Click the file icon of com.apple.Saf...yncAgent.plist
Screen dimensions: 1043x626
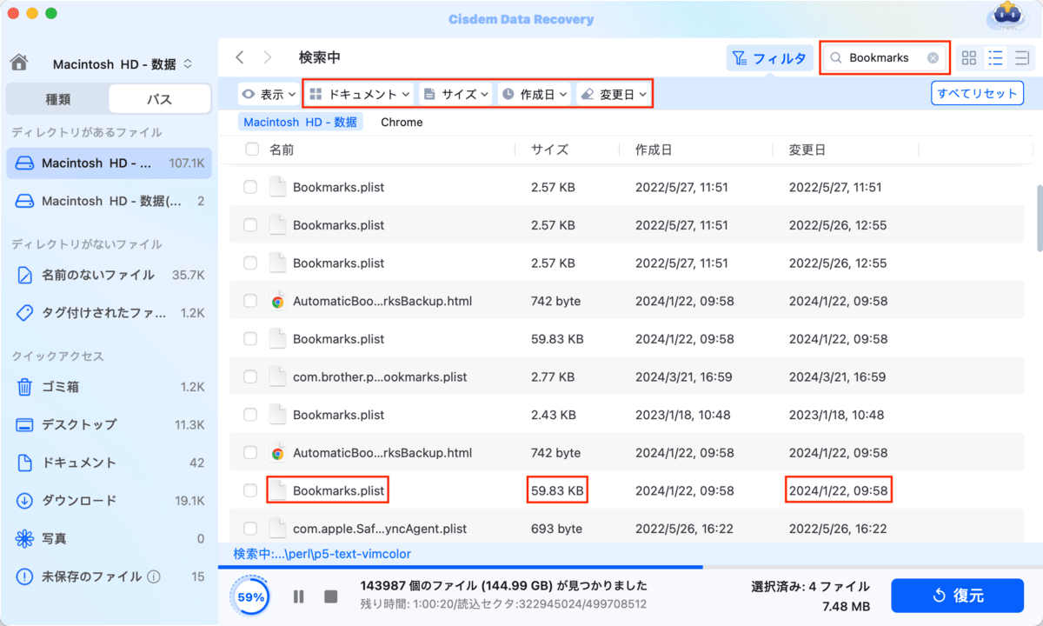[x=277, y=528]
